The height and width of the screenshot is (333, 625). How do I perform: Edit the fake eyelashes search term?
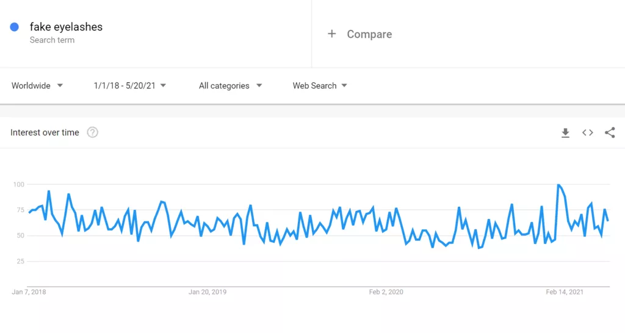(x=66, y=27)
